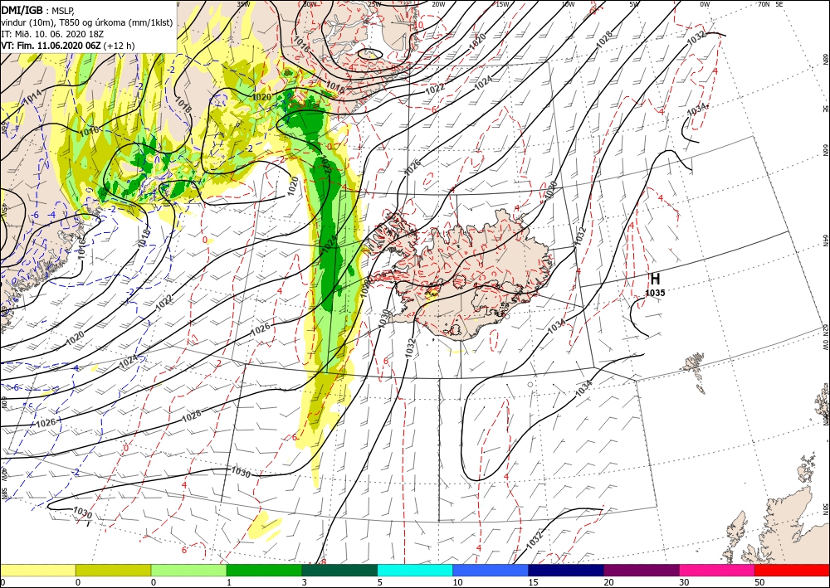The width and height of the screenshot is (830, 588).
Task: Click the '5W' longitude label
Action: point(635,4)
